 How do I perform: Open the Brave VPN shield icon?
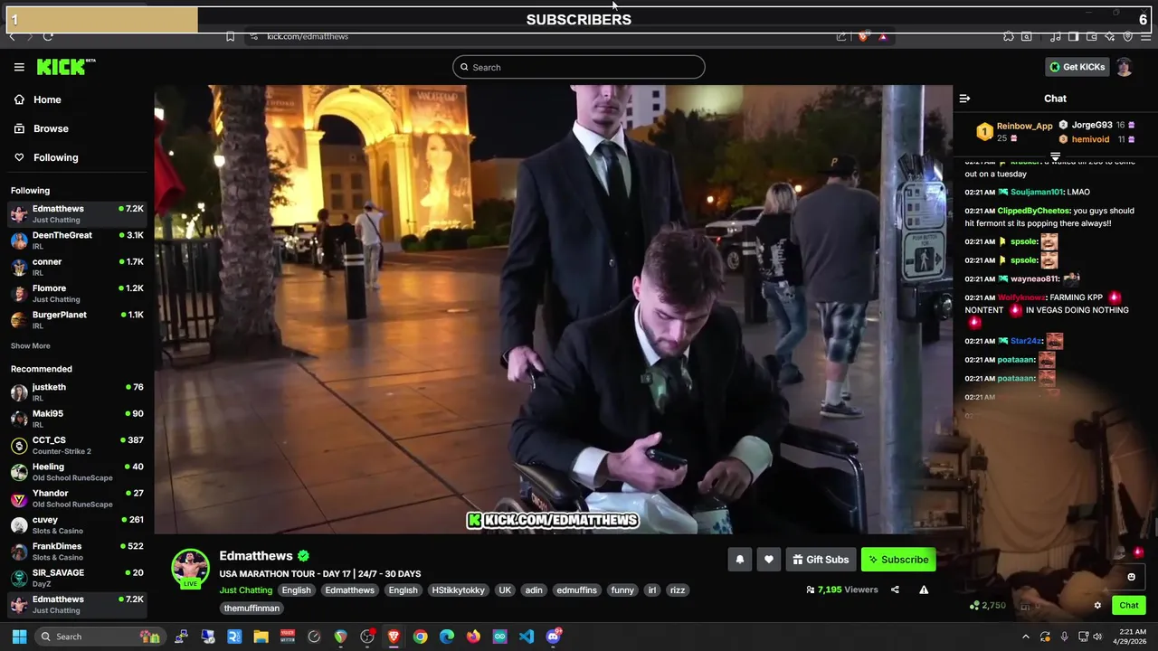tap(1128, 36)
